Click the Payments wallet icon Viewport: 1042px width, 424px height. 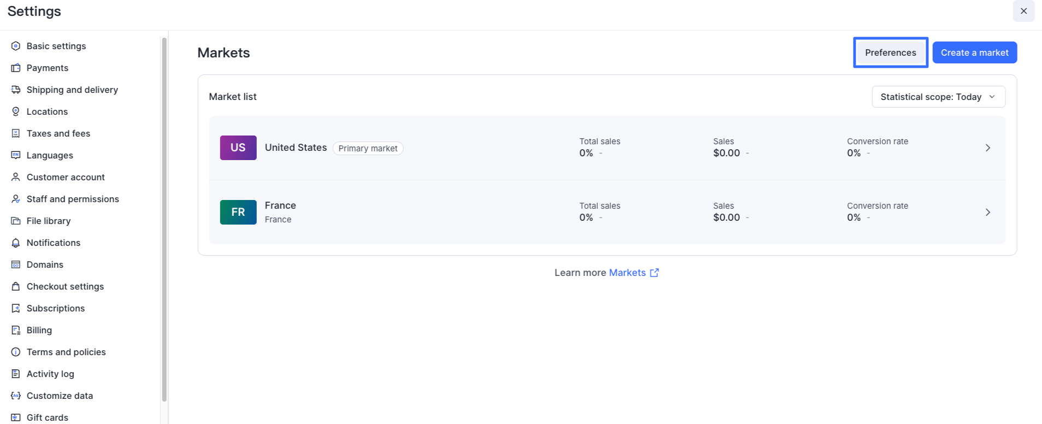click(x=16, y=68)
